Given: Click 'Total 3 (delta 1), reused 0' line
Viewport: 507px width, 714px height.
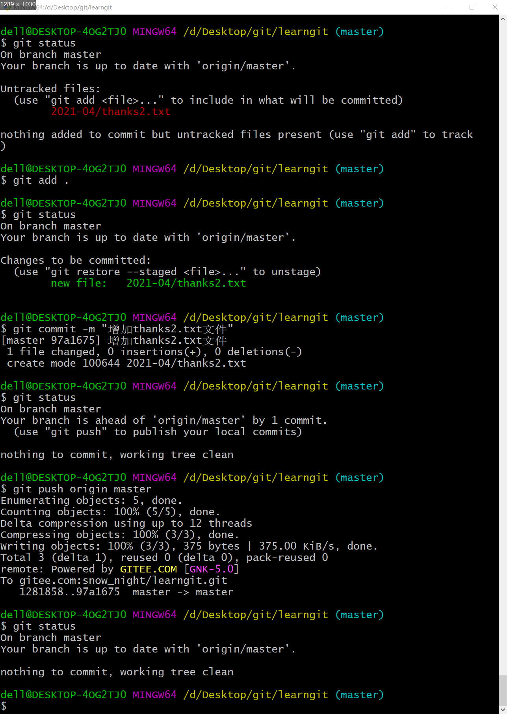Looking at the screenshot, I should 164,557.
